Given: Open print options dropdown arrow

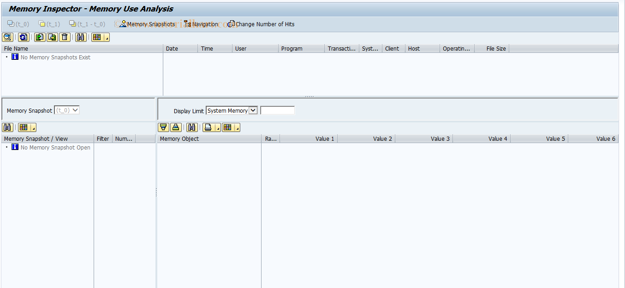Looking at the screenshot, I should coord(218,127).
